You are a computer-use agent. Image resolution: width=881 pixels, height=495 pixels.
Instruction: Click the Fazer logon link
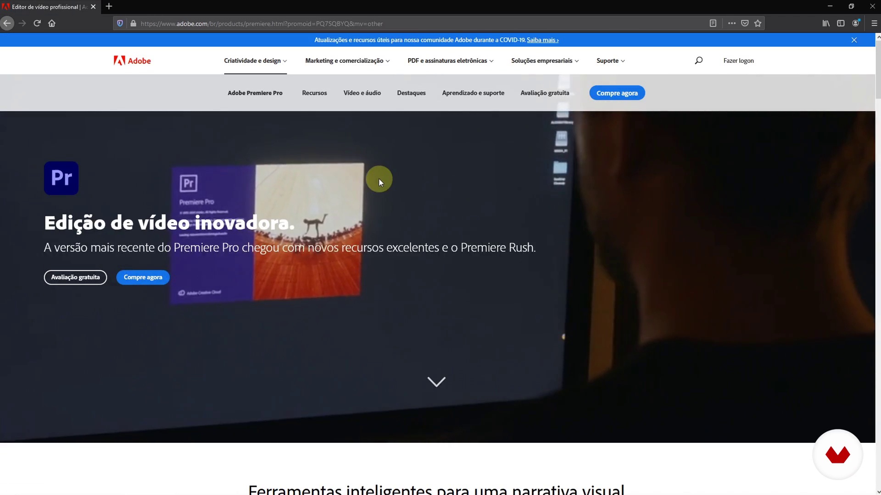(x=738, y=60)
